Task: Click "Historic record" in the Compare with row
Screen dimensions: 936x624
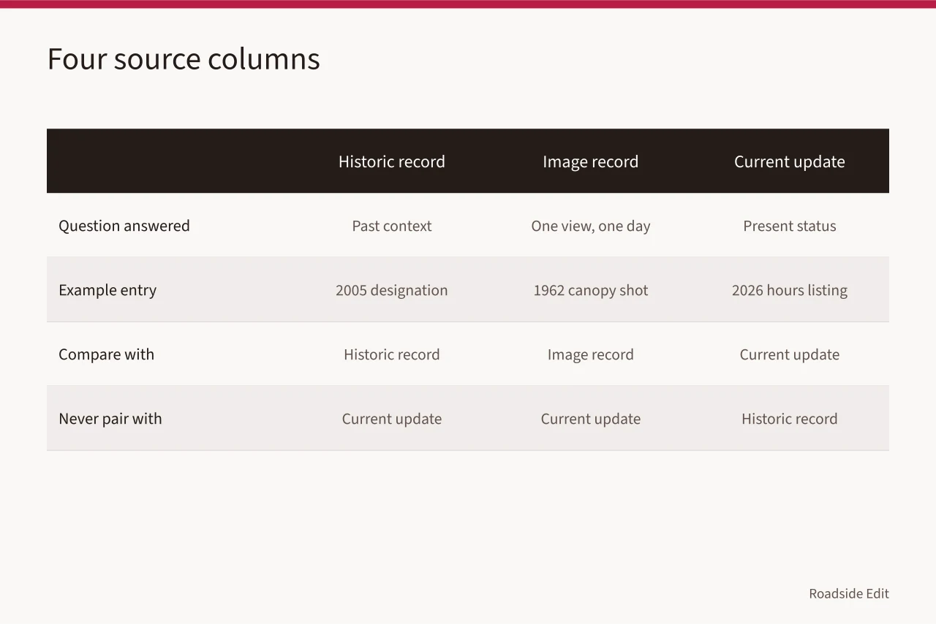Action: click(392, 354)
